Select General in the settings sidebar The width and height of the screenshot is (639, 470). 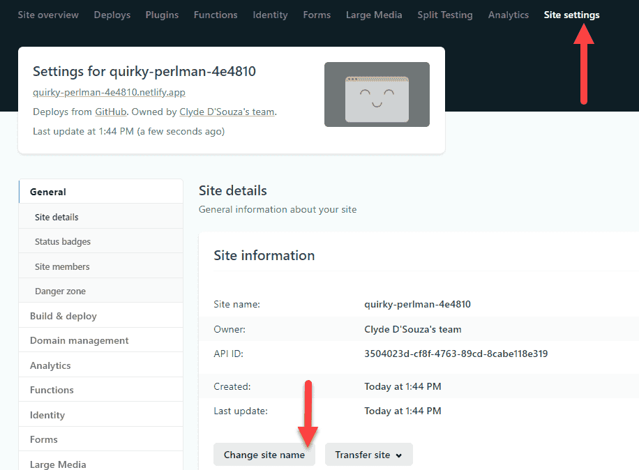click(x=100, y=192)
